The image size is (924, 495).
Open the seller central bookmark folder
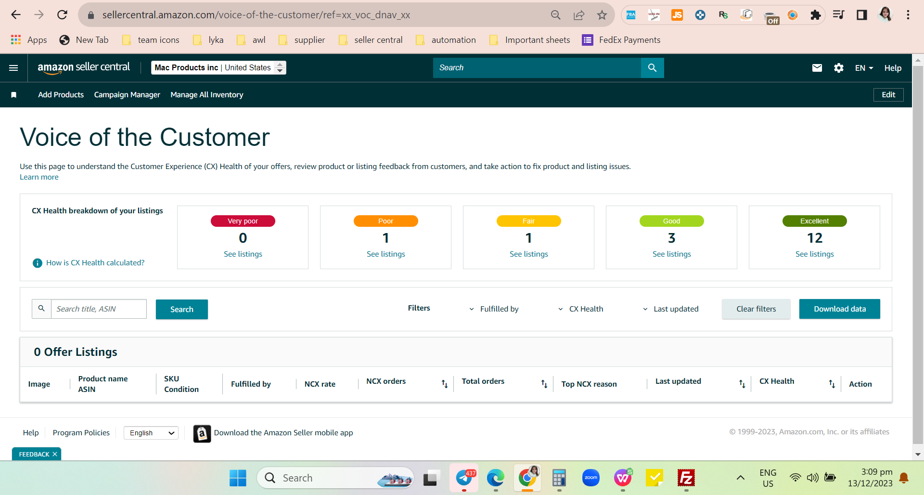pos(371,40)
